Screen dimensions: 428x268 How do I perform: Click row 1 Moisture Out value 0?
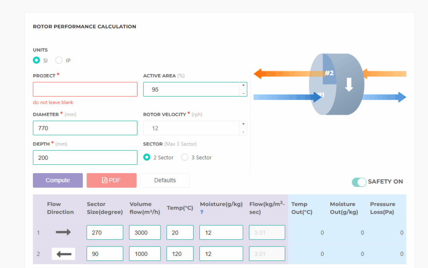[362, 232]
